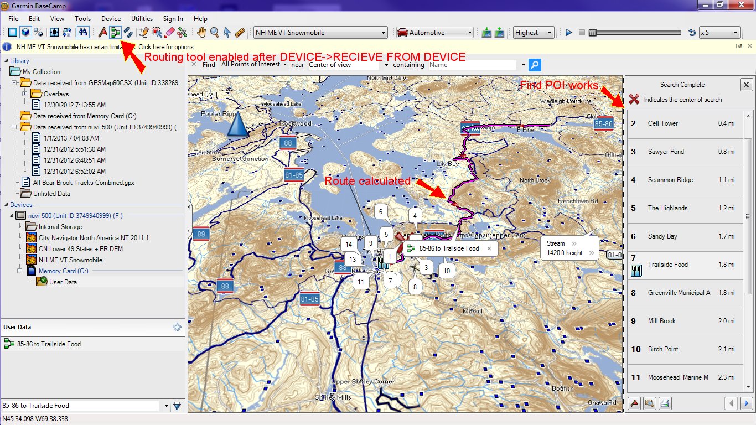Switch to 3D map view

coord(24,32)
